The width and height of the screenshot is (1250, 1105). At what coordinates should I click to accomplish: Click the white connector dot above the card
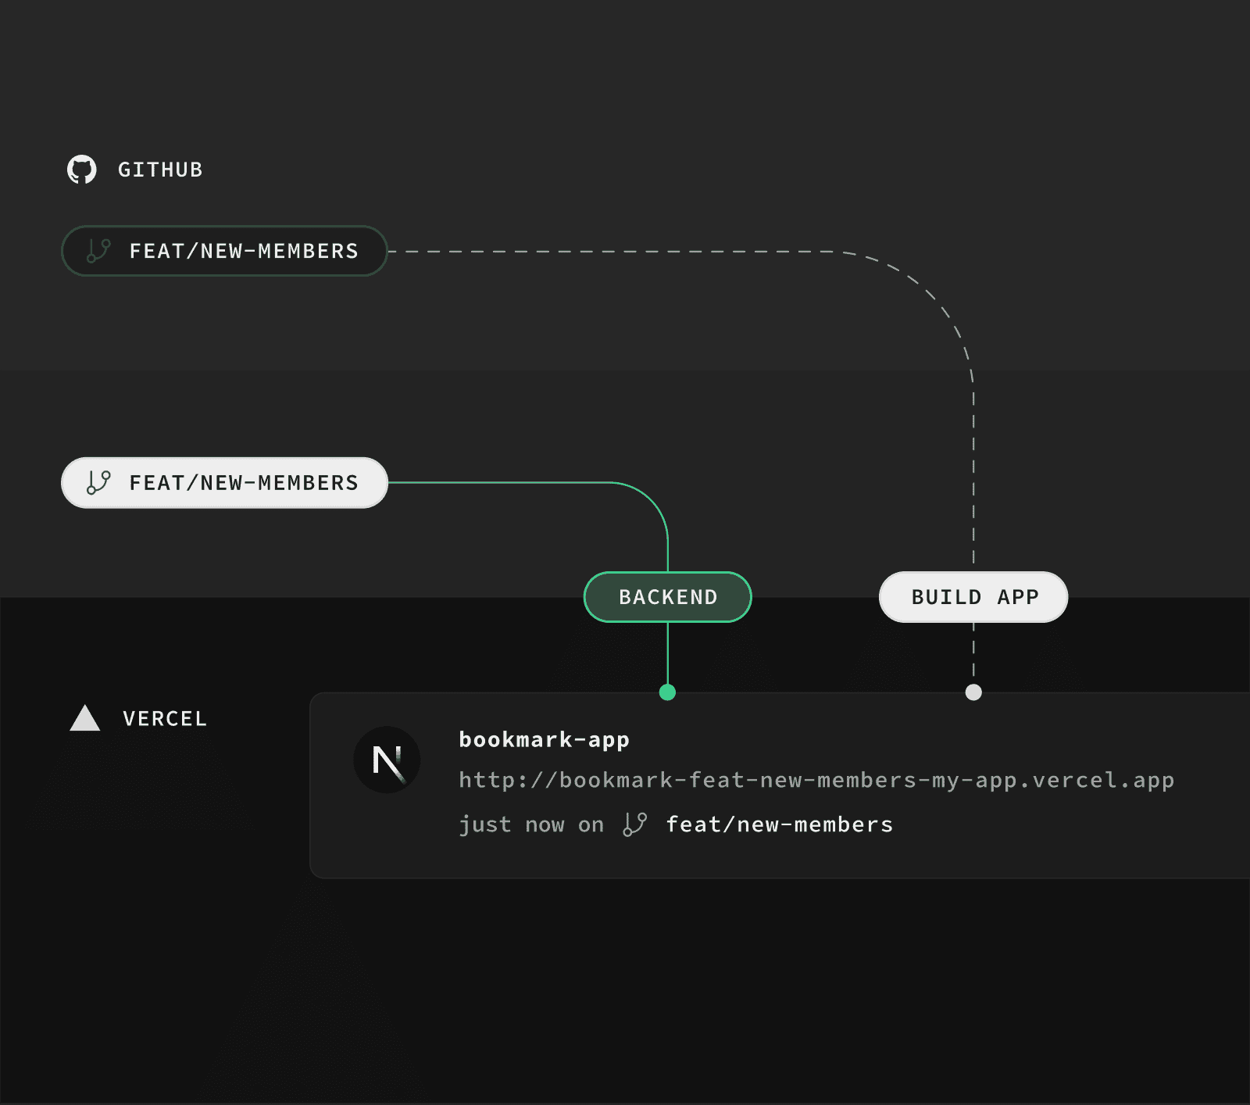(972, 692)
